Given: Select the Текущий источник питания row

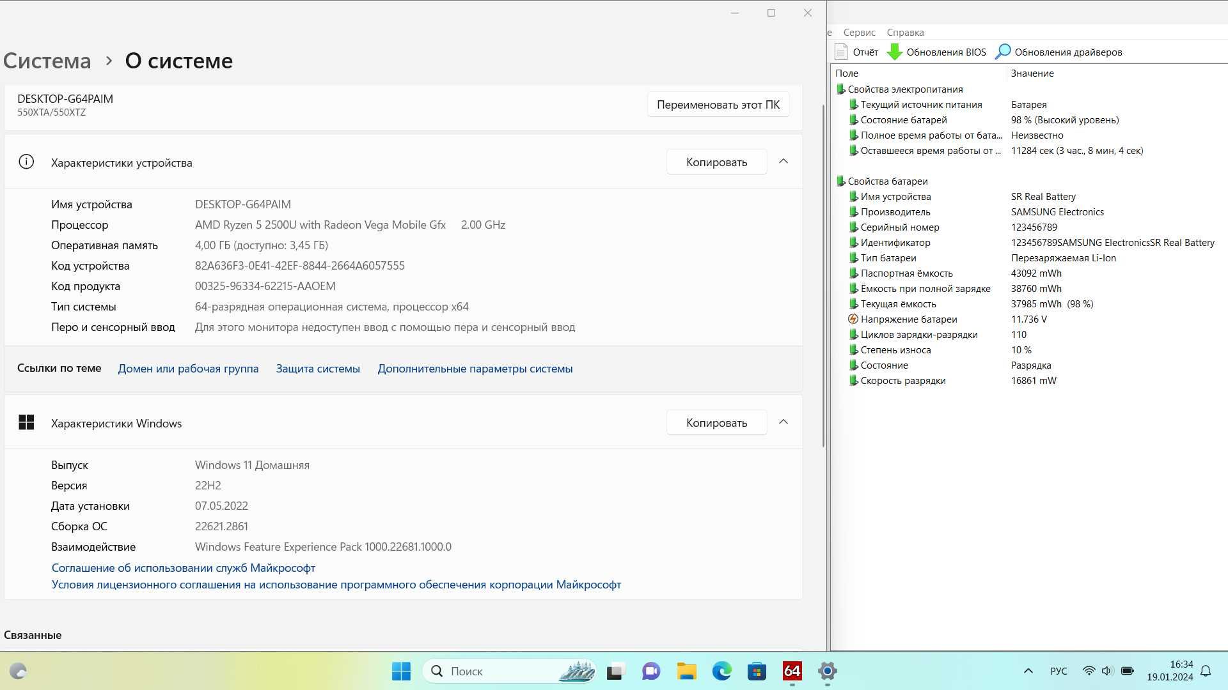Looking at the screenshot, I should pos(1030,105).
